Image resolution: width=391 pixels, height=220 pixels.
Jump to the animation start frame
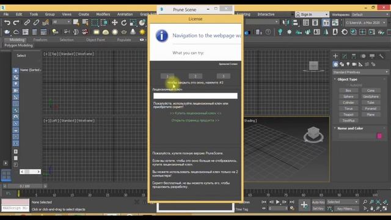click(264, 202)
